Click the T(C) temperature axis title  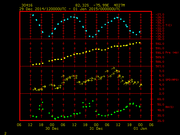[169, 25]
